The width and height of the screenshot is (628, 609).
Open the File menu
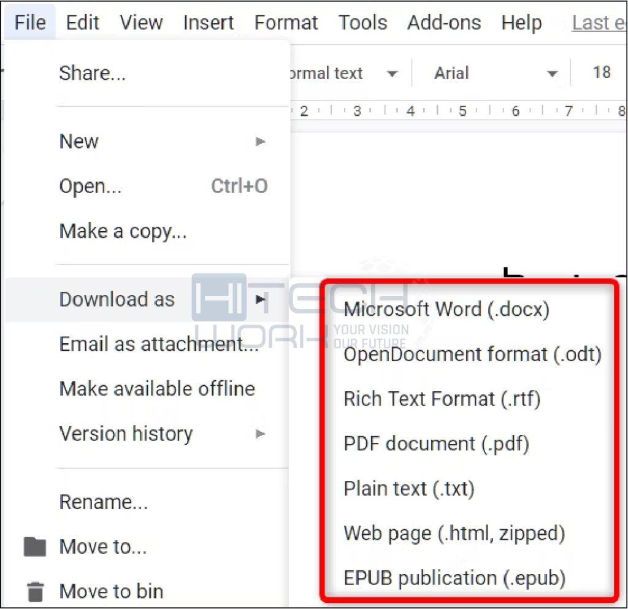(x=30, y=23)
